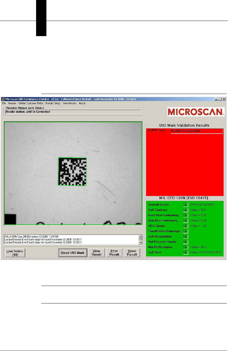The height and width of the screenshot is (351, 228).
Task: Click the reader status field
Action: (x=73, y=112)
